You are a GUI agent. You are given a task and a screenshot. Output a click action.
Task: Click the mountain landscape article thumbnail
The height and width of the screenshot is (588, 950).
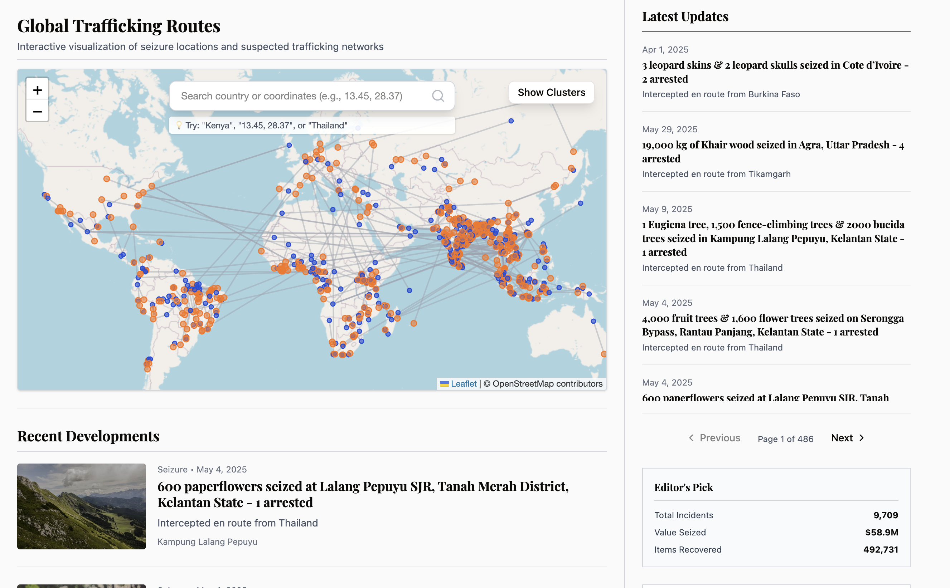click(81, 506)
